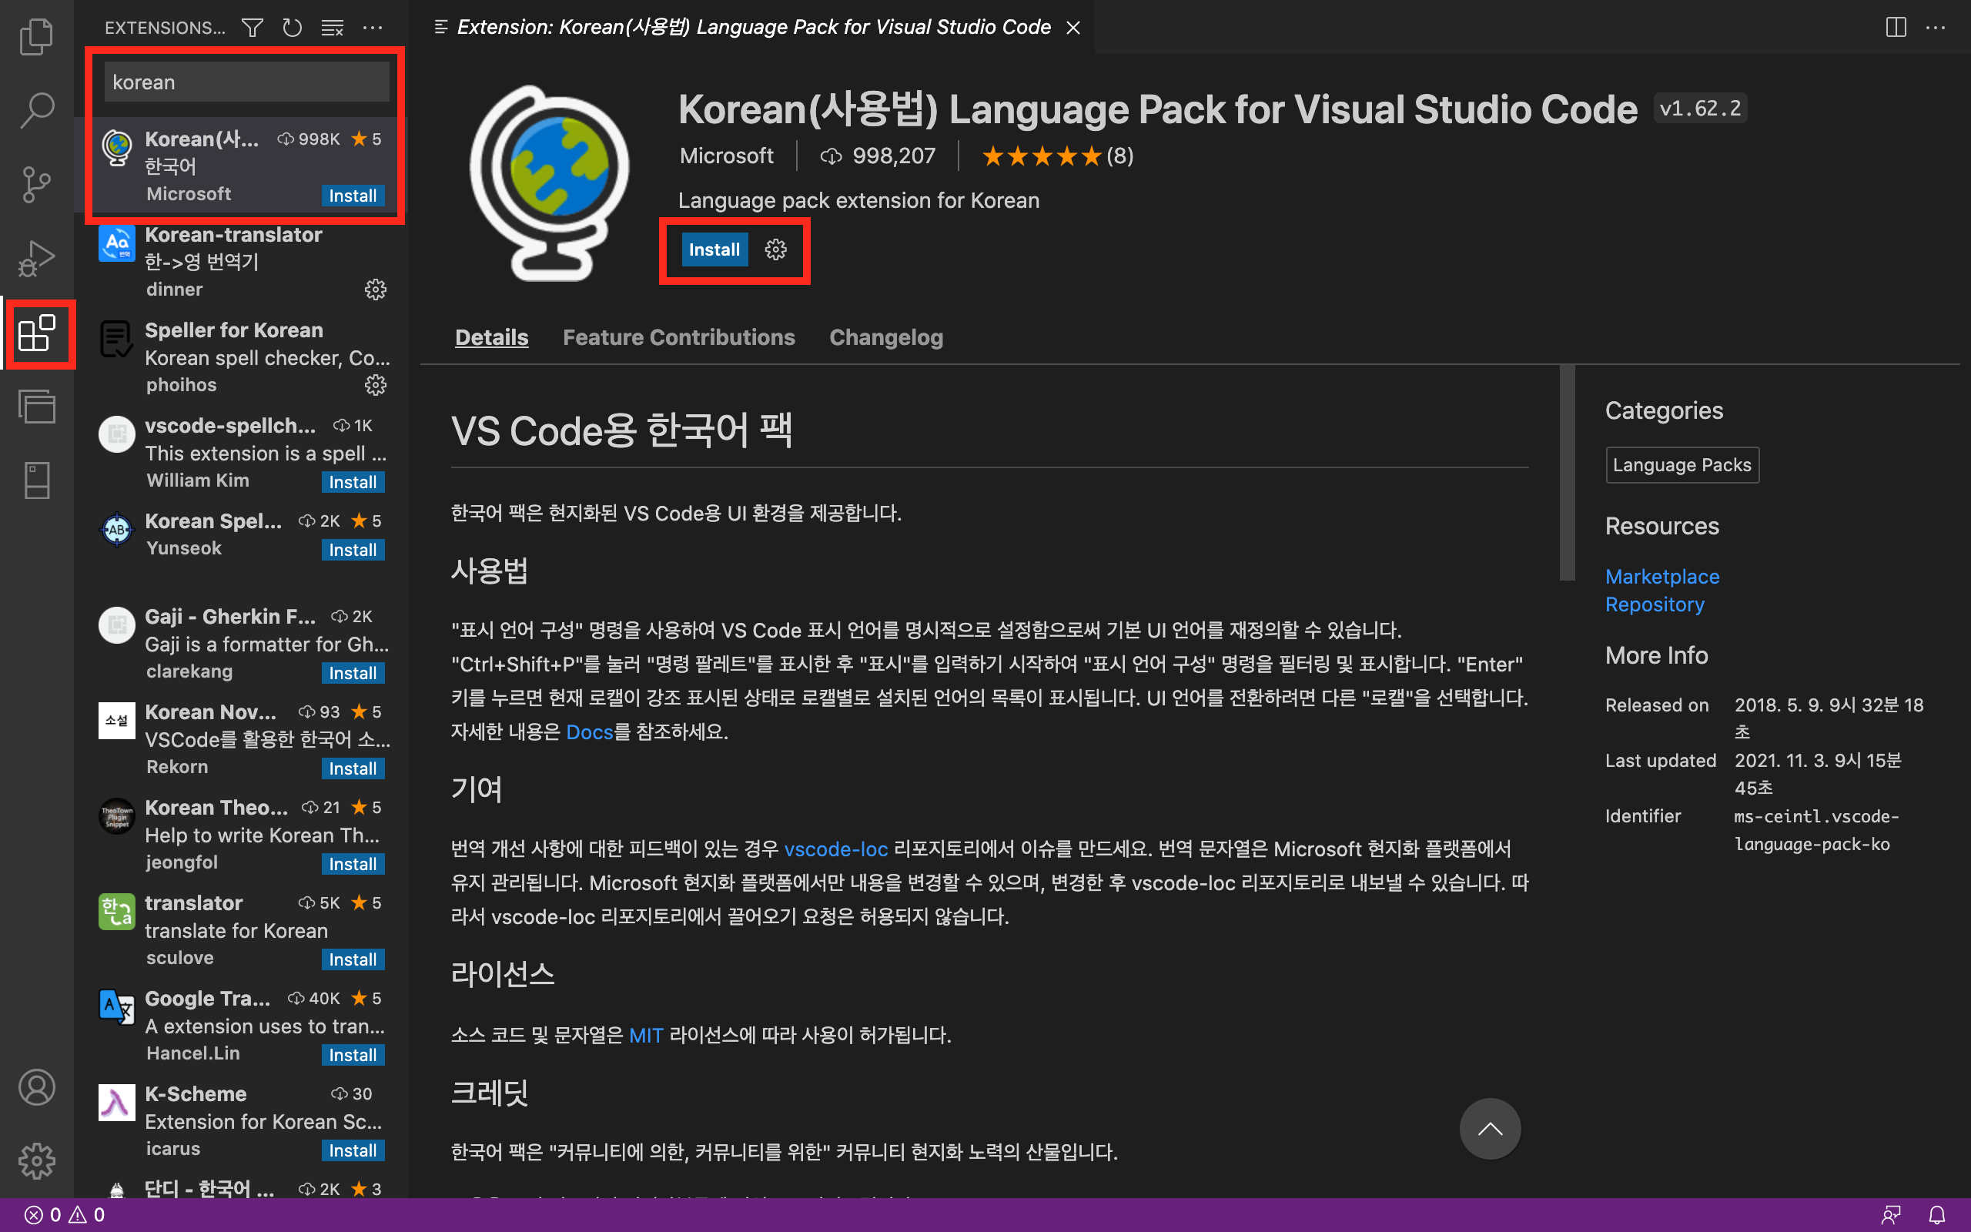Select the Extensions view icon
Viewport: 1971px width, 1232px height.
tap(36, 333)
